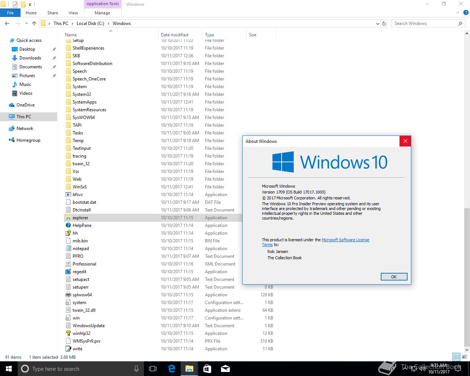Select the SoftwareDistribution folder
The image size is (470, 376).
(92, 64)
